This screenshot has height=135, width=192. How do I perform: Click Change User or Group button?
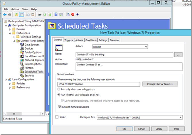(160, 84)
